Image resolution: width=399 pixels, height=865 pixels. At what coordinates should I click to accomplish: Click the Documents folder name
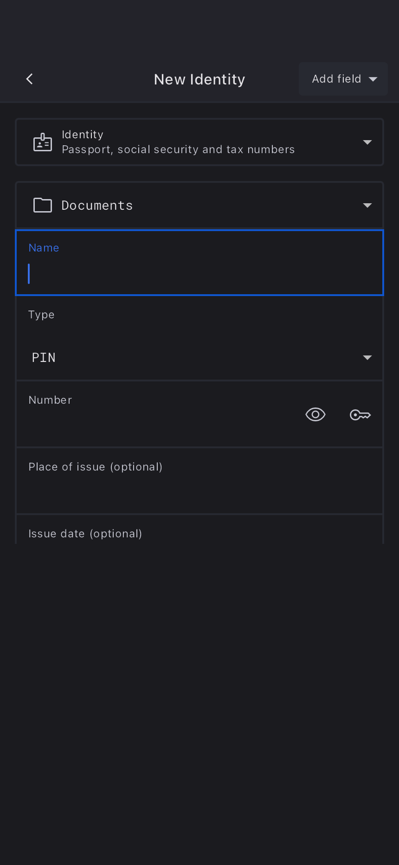[x=97, y=205]
